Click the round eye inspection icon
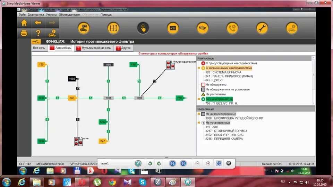 pyautogui.click(x=203, y=28)
